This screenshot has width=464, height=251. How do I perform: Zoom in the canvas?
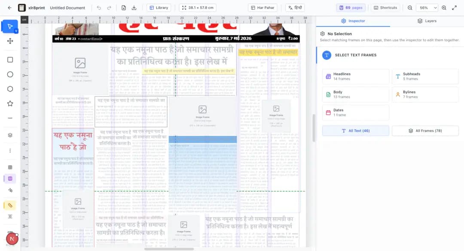point(444,8)
